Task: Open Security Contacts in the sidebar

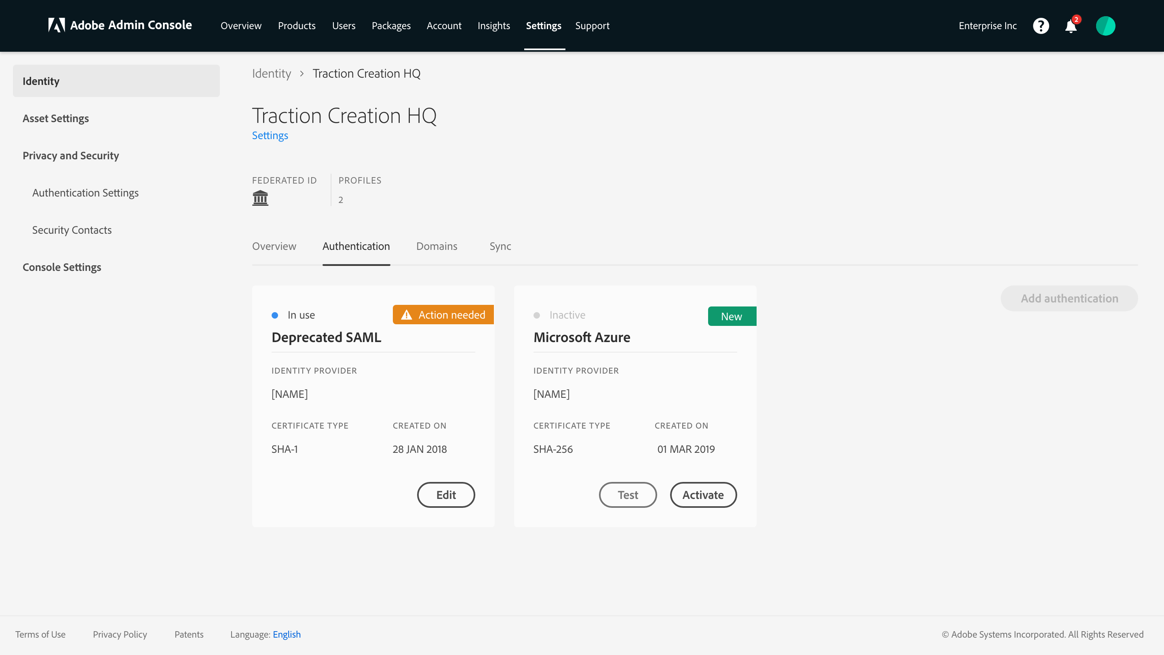Action: tap(72, 230)
